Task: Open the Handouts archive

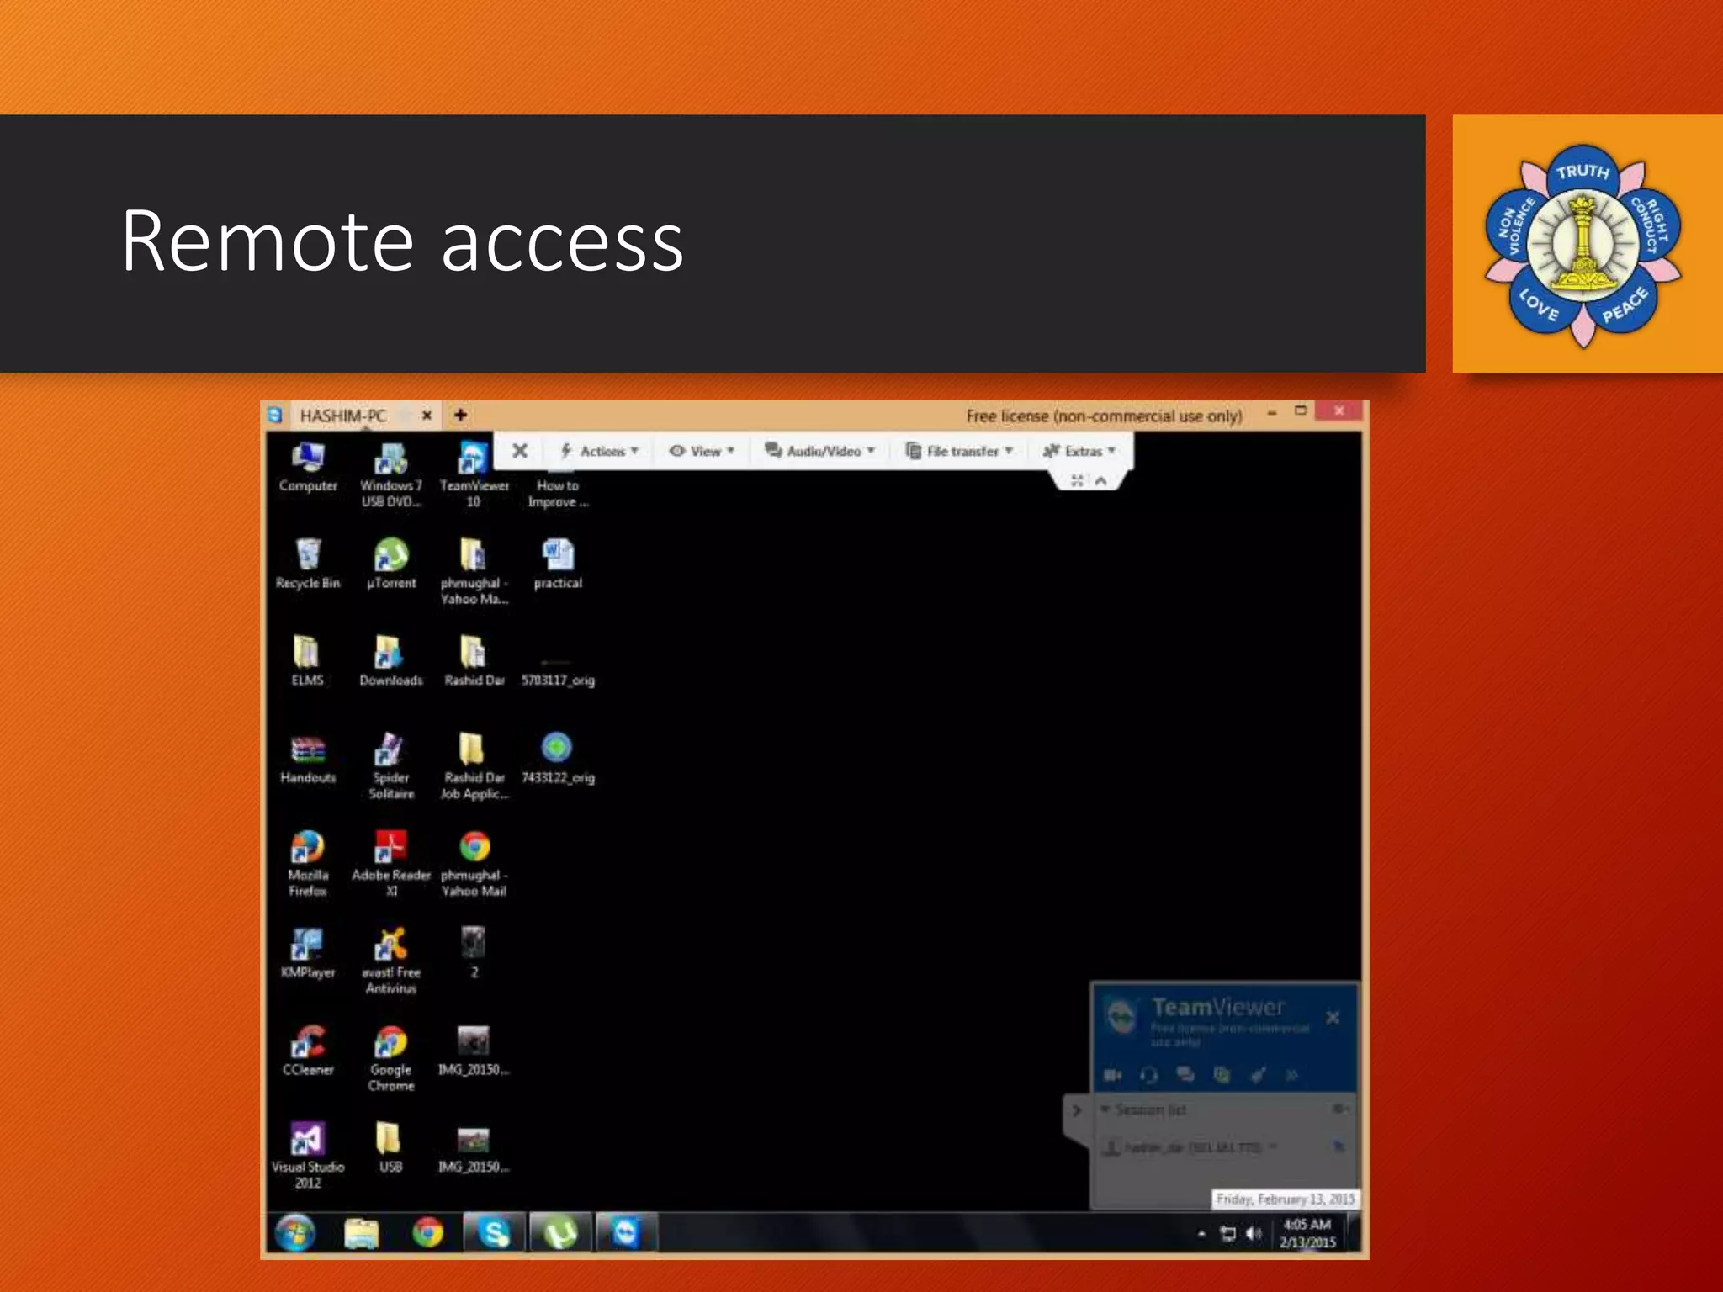Action: point(308,760)
